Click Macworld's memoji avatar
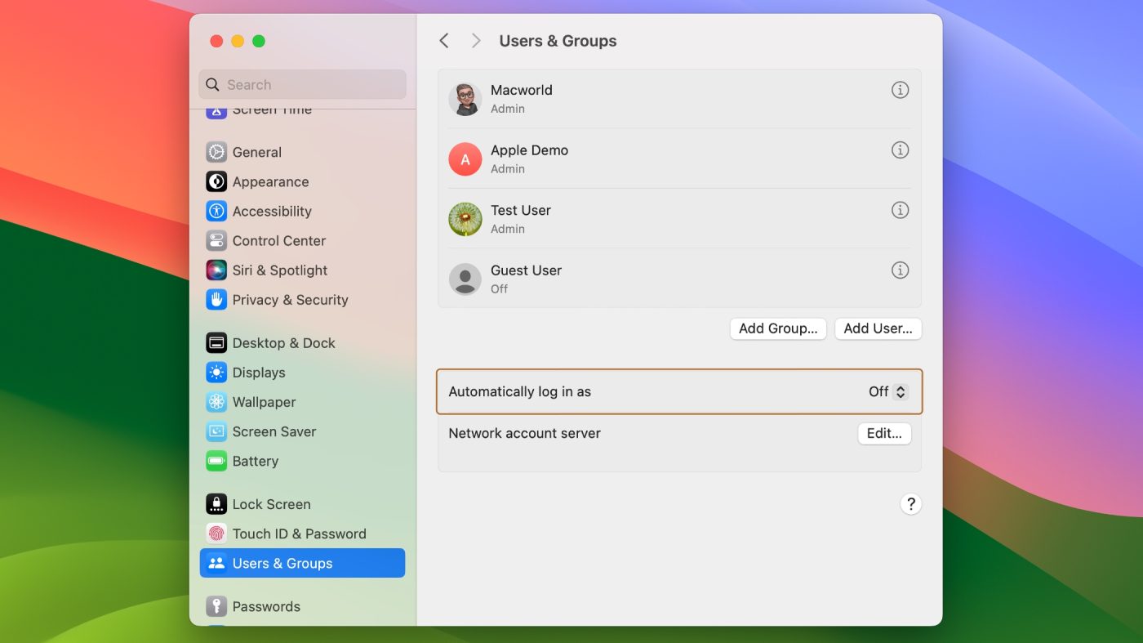The width and height of the screenshot is (1143, 643). (x=465, y=99)
